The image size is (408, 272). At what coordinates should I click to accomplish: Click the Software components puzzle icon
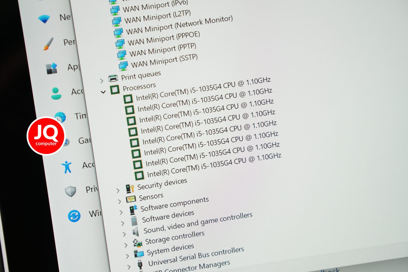[133, 210]
